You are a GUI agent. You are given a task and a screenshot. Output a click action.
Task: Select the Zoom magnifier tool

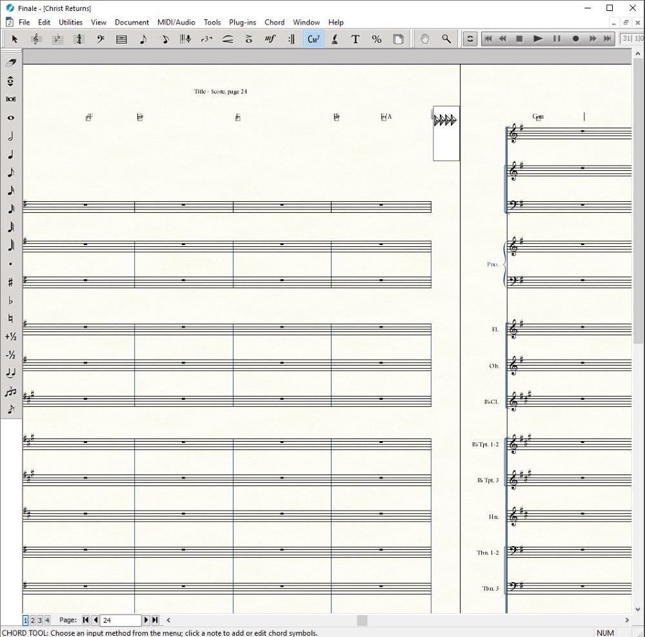click(446, 39)
